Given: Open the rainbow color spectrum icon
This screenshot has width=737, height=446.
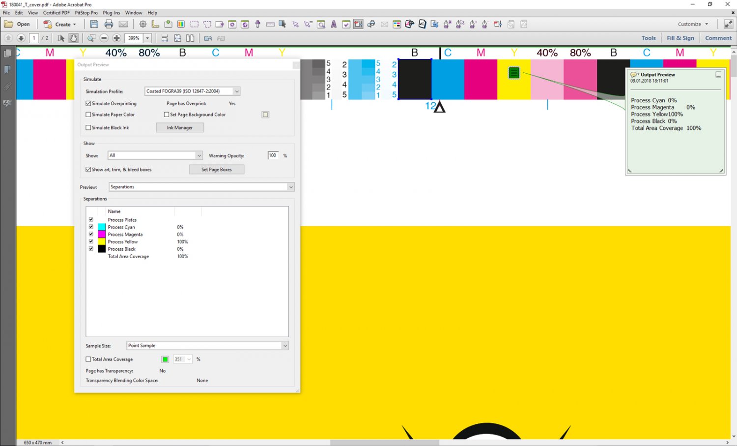Looking at the screenshot, I should tap(181, 24).
